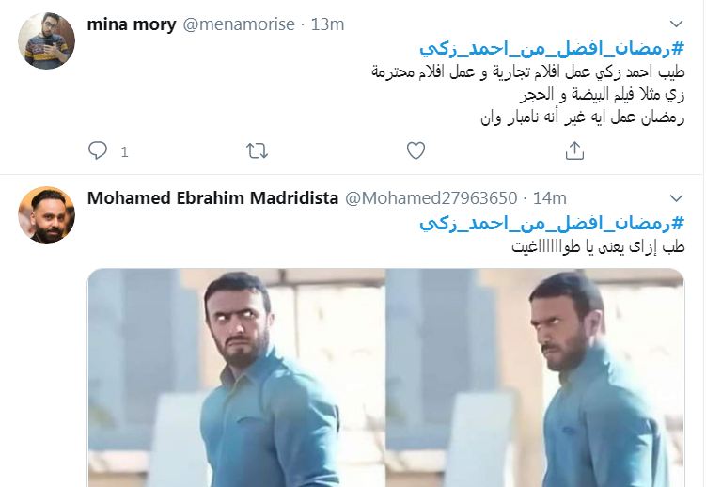Viewport: 706px width, 487px height.
Task: Share mina mory's tweet via upload icon
Action: (574, 150)
